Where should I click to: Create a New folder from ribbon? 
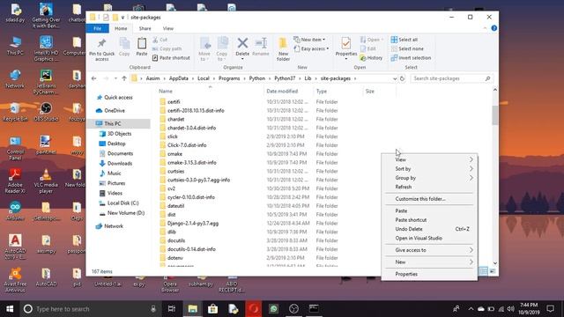pos(283,49)
